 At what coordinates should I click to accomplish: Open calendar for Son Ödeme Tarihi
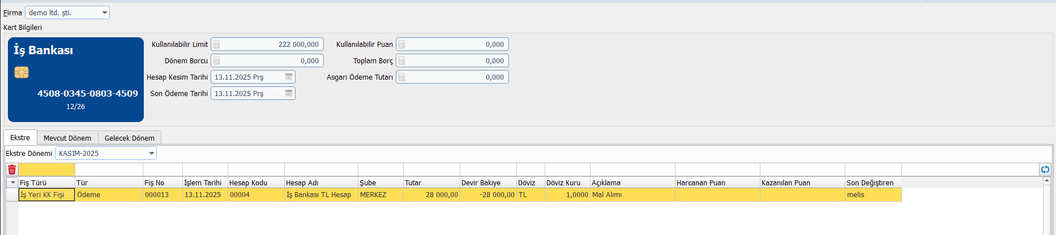289,93
